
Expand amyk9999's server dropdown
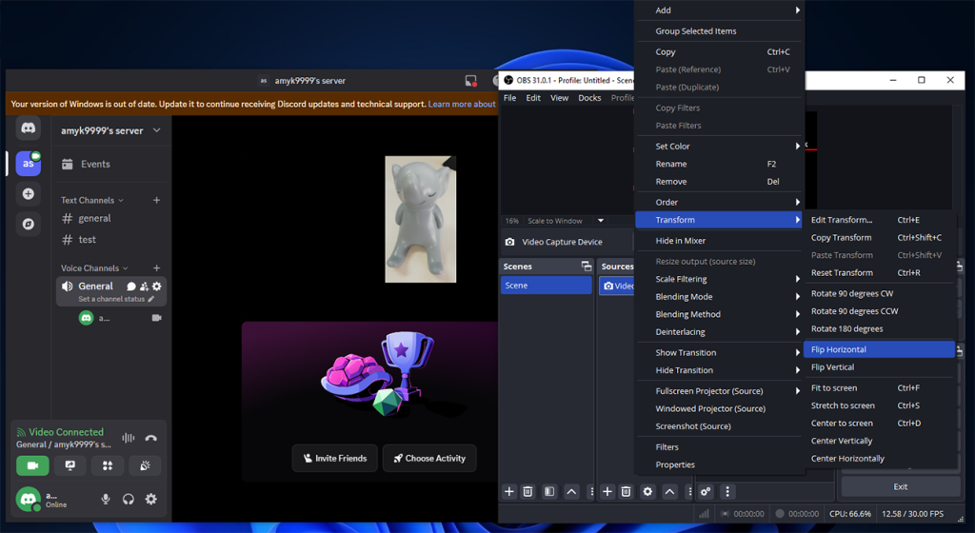point(157,130)
